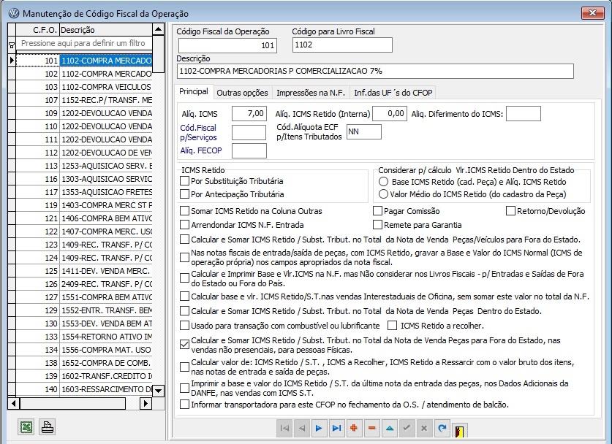
Task: Check Retorno/Devolução option
Action: coord(510,211)
